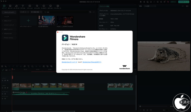Select the singer (Original) media thumbnail
This screenshot has width=191, height=112.
click(65, 20)
